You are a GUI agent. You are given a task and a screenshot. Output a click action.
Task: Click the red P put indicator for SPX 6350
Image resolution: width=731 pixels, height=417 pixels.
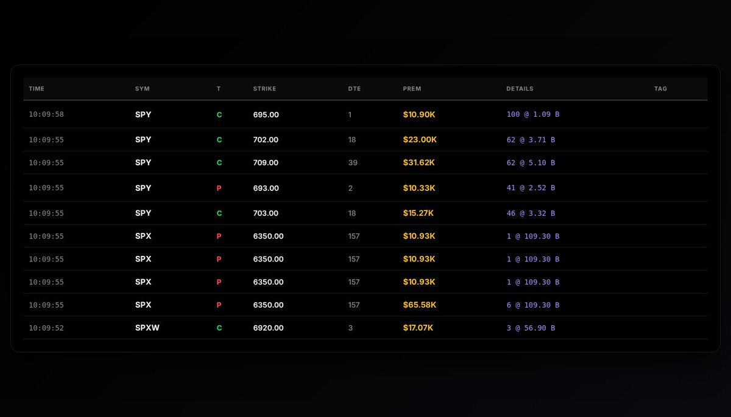point(219,236)
